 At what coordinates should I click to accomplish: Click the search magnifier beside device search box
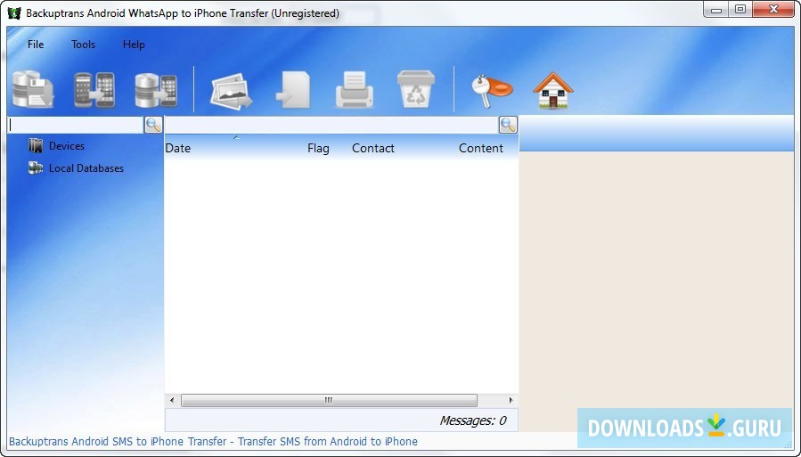pyautogui.click(x=153, y=125)
